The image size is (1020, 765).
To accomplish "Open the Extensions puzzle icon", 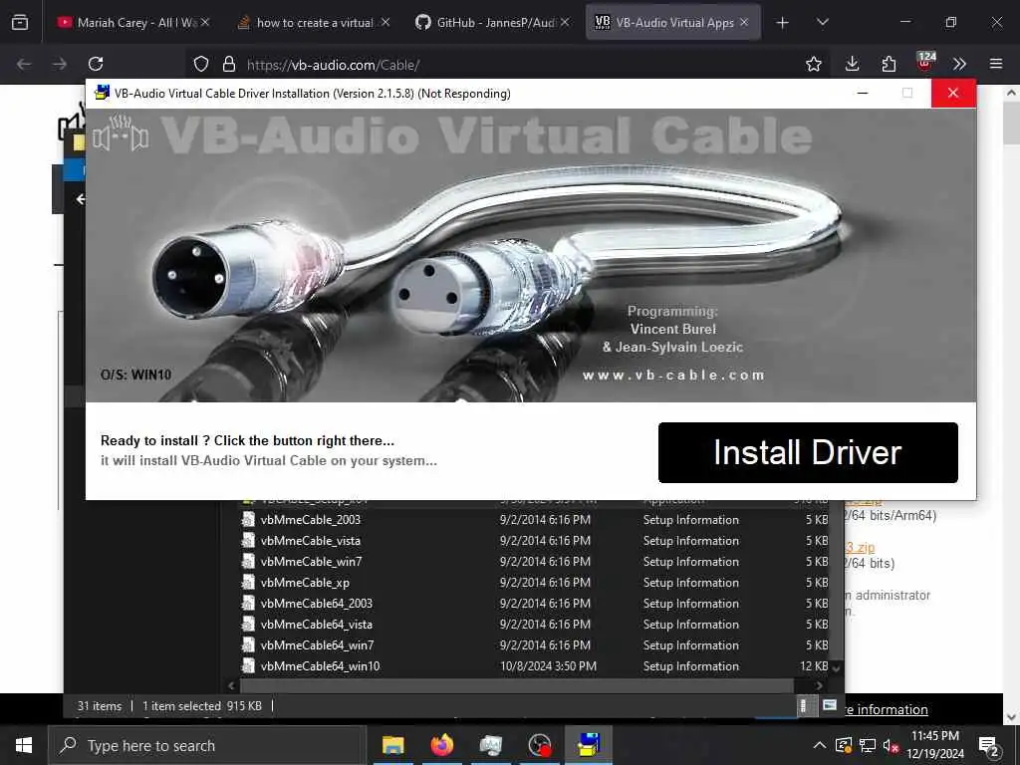I will [x=889, y=64].
